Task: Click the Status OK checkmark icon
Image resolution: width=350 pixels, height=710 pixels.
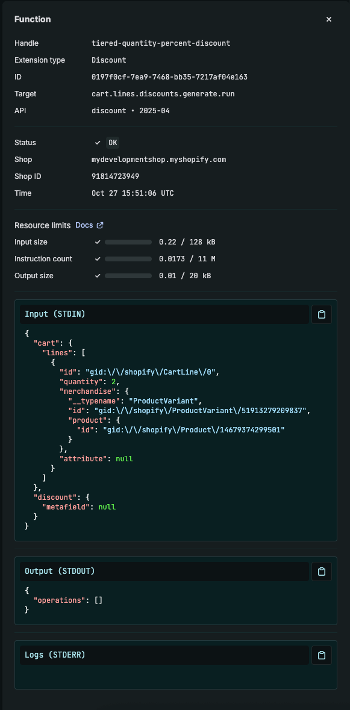Action: 98,143
